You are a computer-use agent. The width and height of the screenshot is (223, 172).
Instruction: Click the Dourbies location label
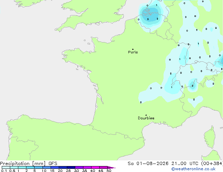[146, 118]
